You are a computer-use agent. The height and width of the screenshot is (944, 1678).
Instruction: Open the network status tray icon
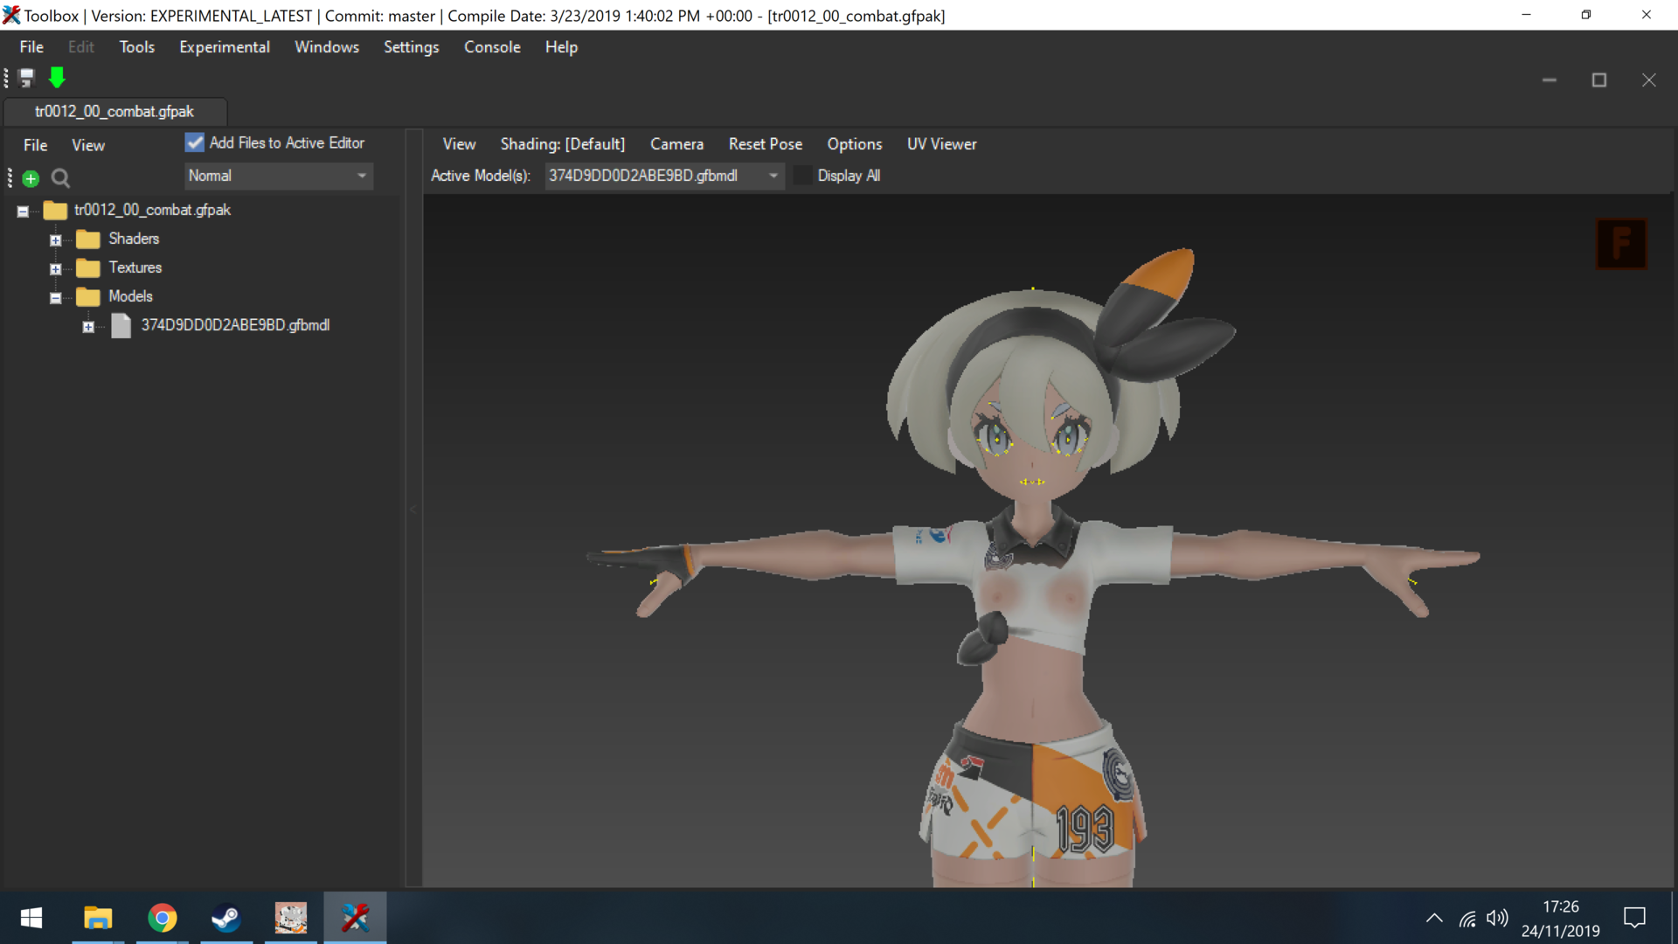pos(1467,919)
